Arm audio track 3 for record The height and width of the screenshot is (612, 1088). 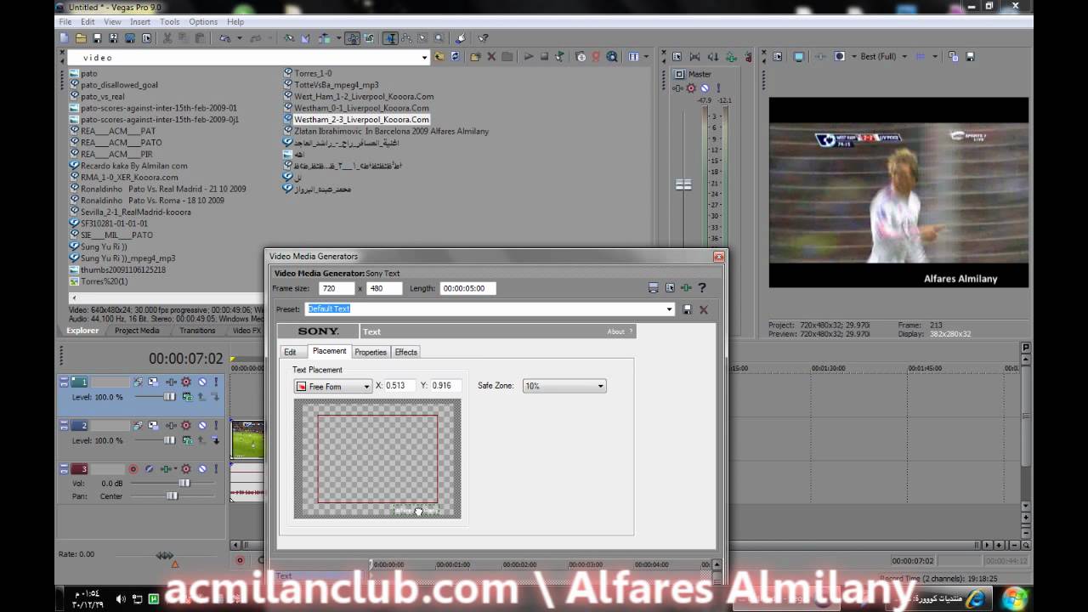(x=133, y=468)
